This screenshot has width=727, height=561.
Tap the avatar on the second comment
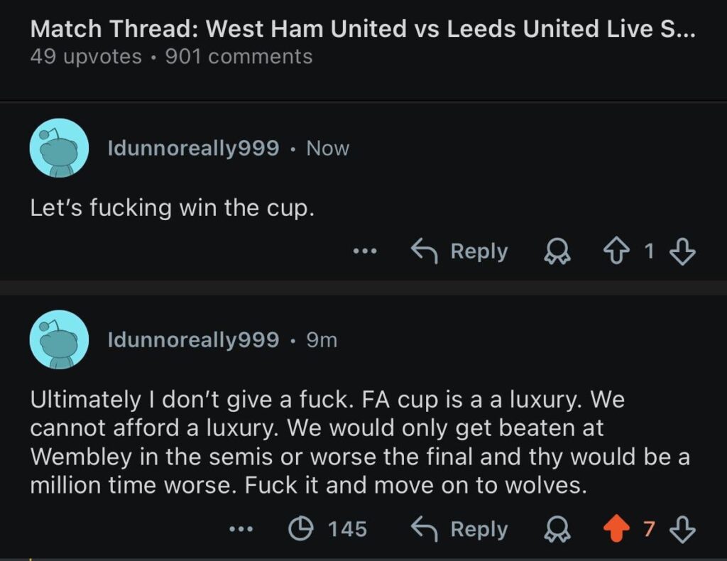tap(59, 339)
